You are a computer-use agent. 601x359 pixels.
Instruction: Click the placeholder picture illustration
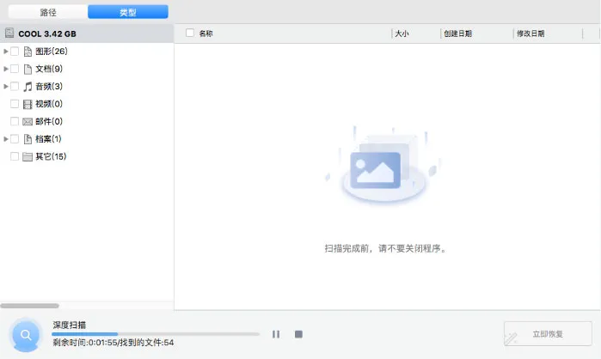(383, 167)
